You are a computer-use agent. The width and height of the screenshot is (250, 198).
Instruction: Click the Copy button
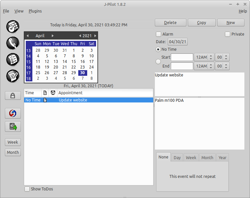(202, 23)
